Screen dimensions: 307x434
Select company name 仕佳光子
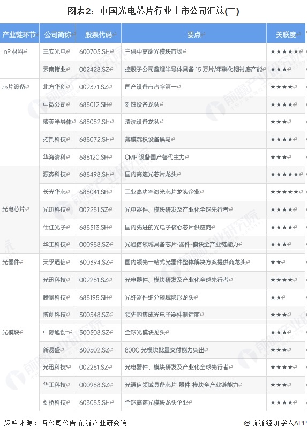coord(54,227)
